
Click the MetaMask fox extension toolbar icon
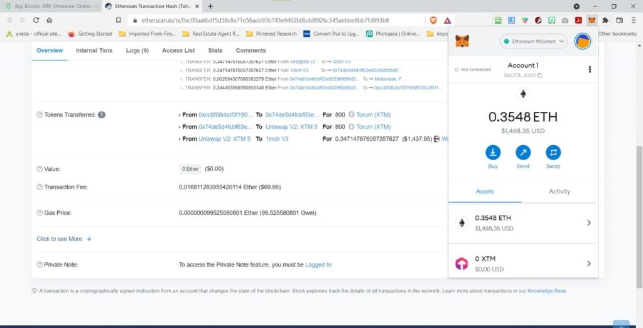tap(592, 19)
